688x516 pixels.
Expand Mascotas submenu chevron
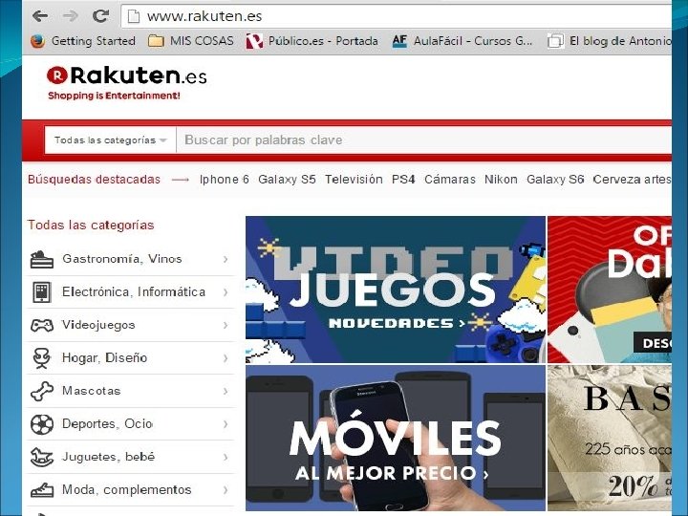(x=226, y=392)
